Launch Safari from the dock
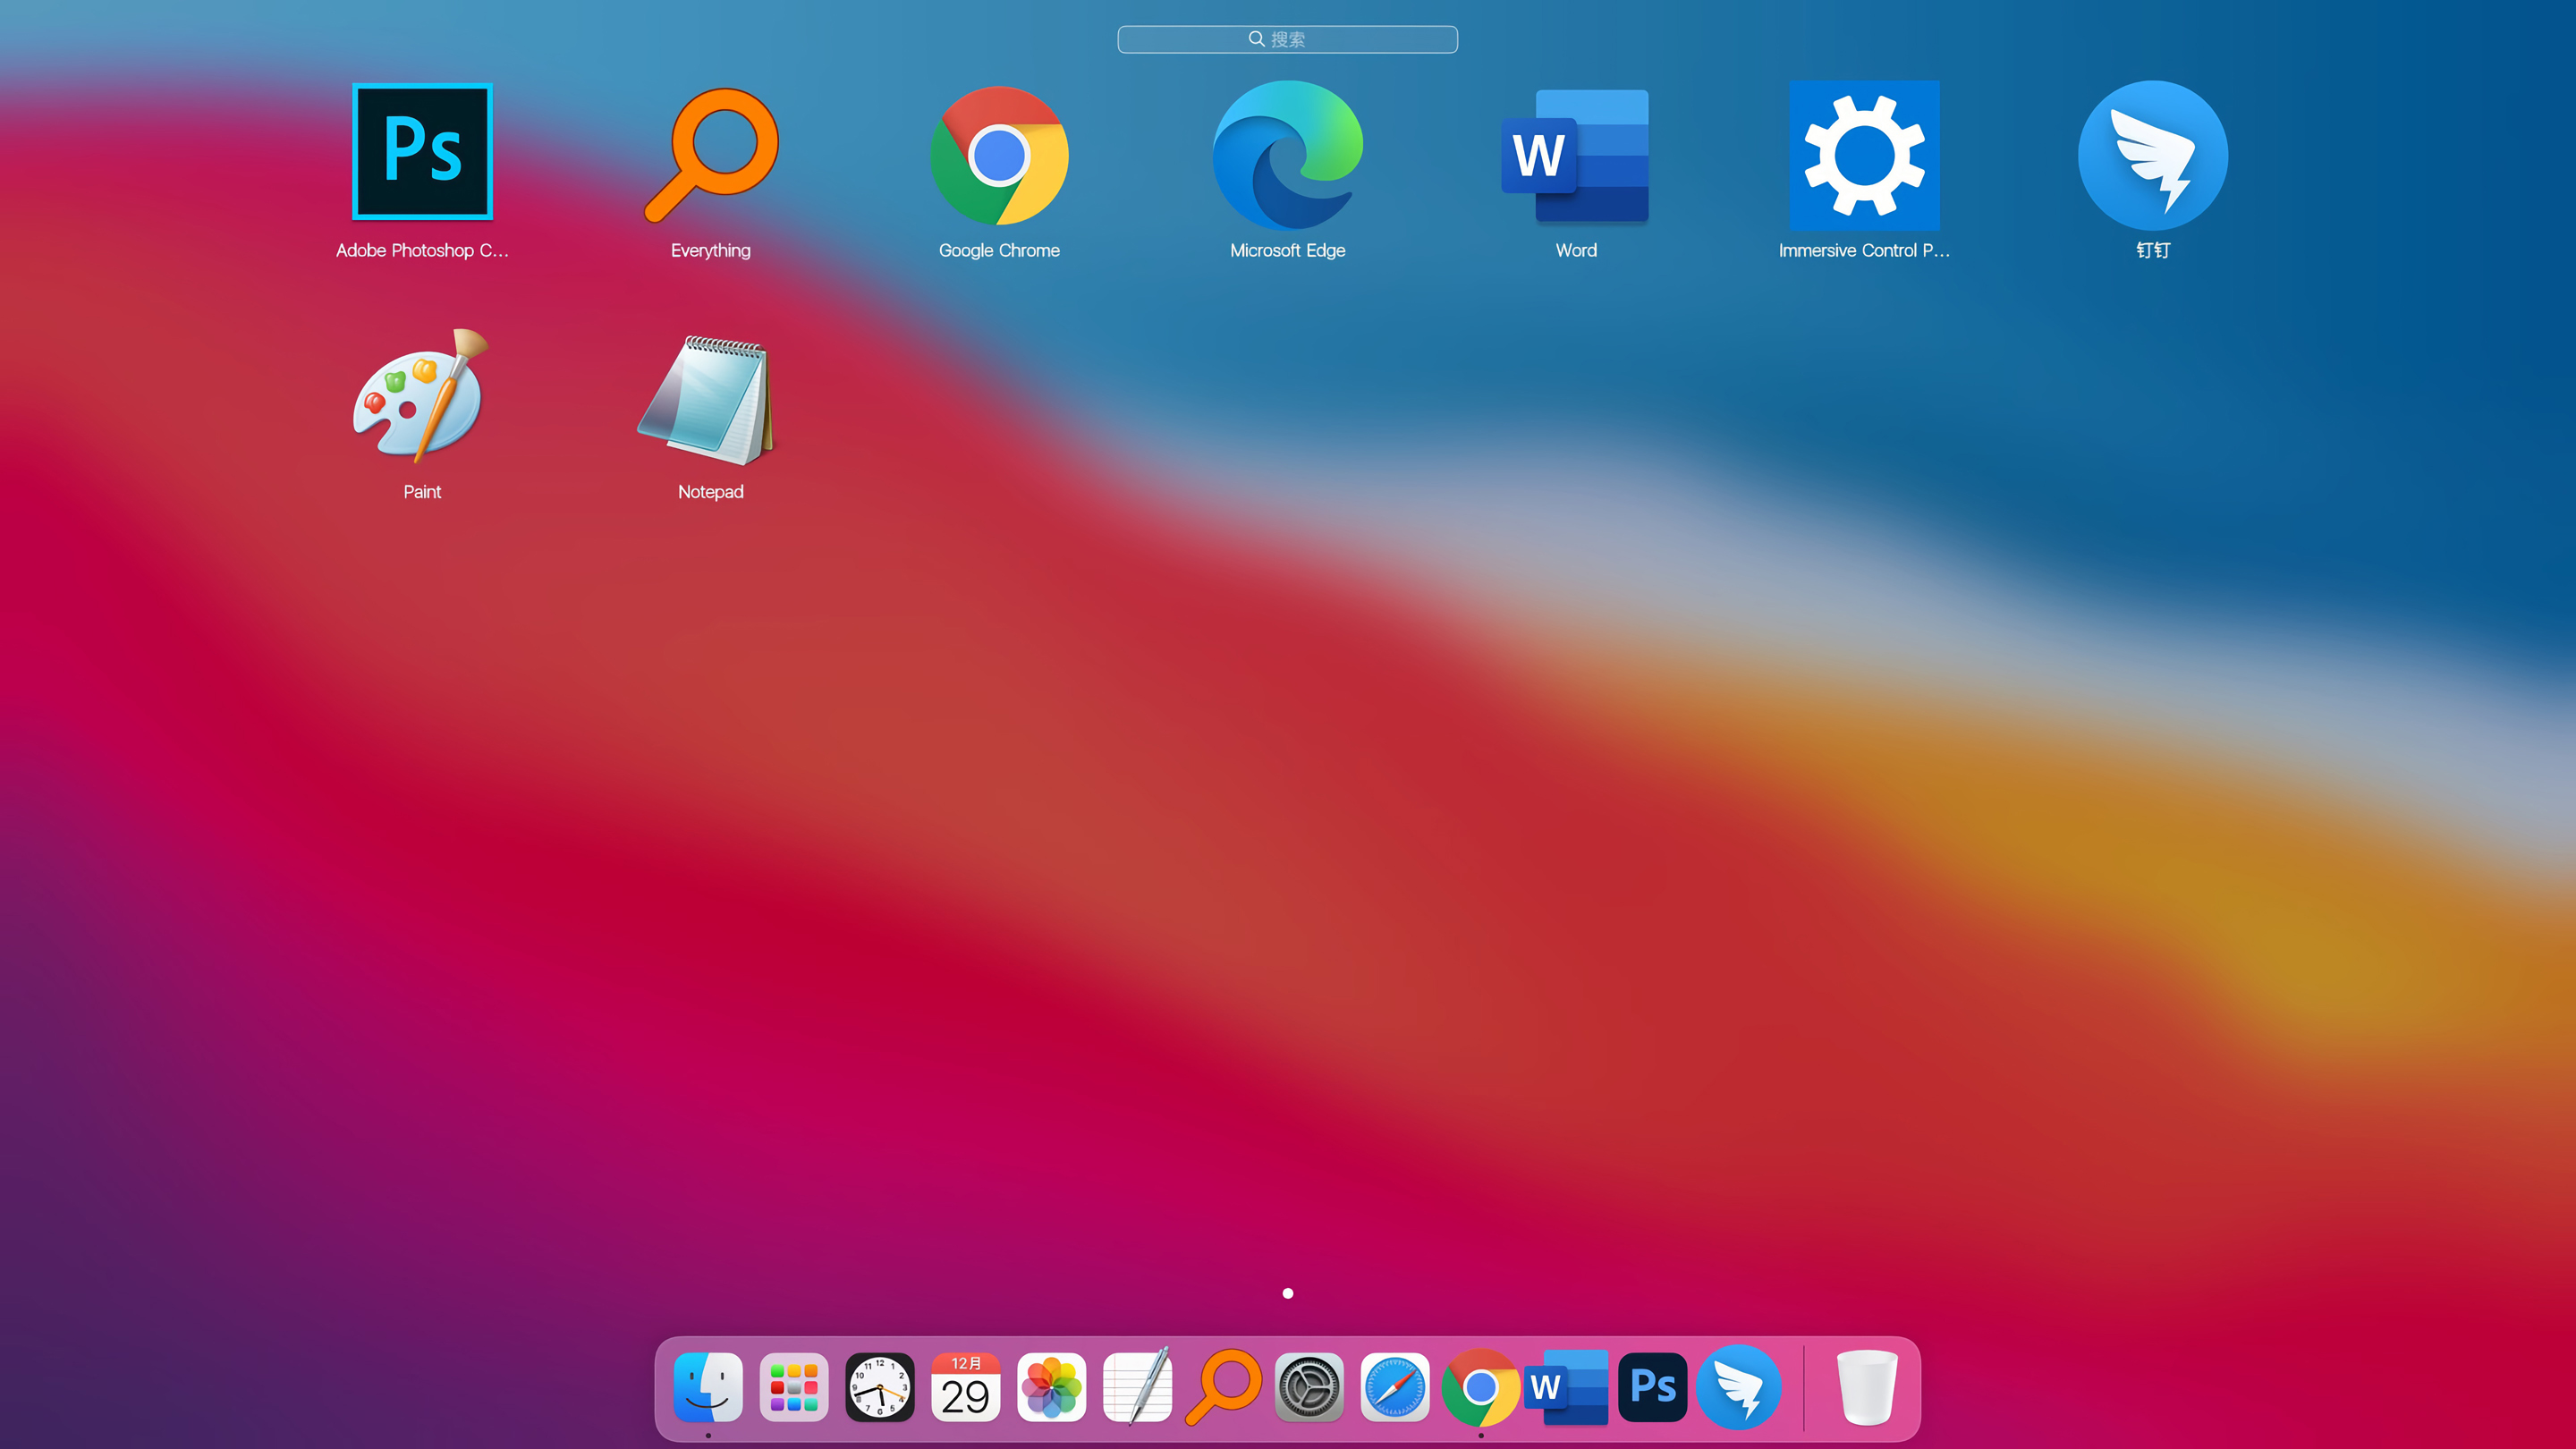 pos(1396,1387)
